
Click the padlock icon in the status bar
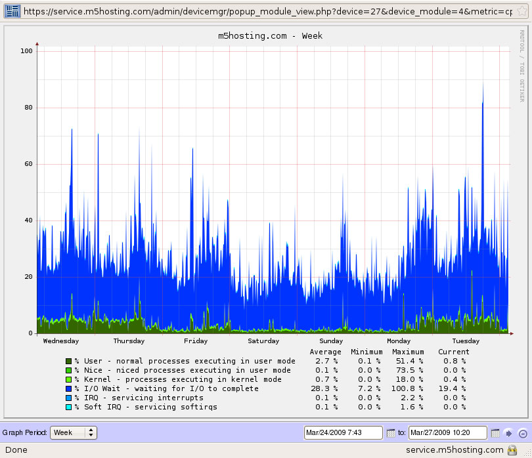[x=511, y=450]
